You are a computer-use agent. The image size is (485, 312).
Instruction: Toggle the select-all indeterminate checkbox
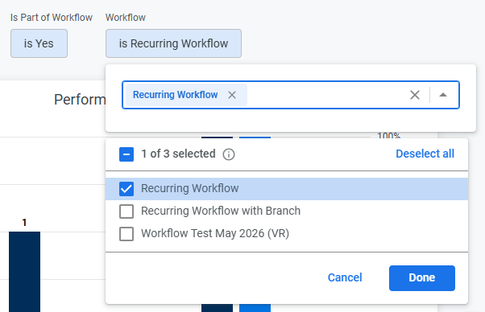point(126,154)
